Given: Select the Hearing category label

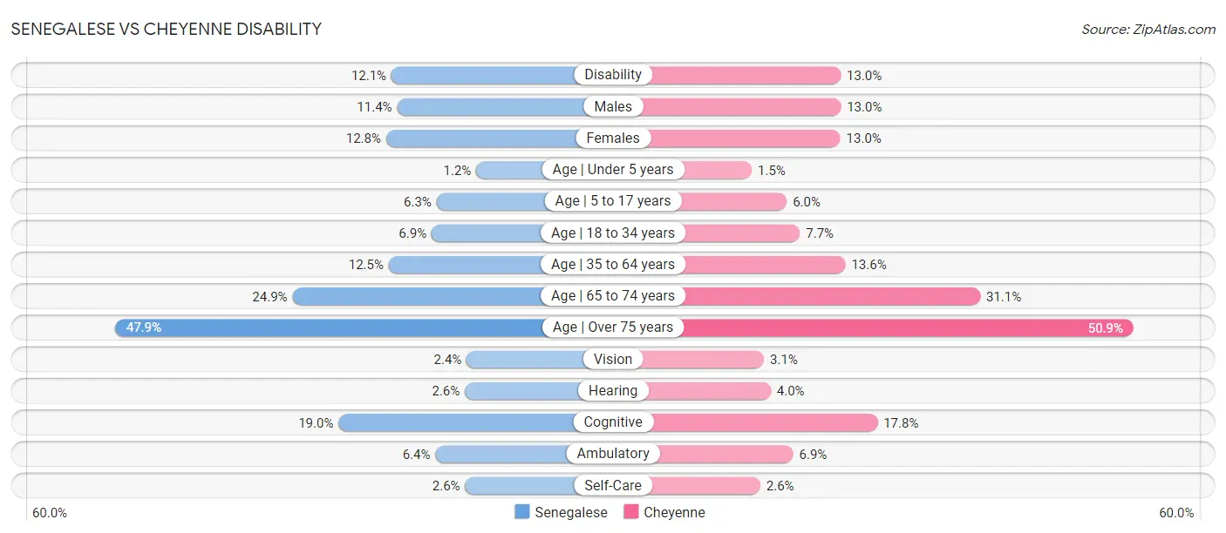Looking at the screenshot, I should 613,390.
